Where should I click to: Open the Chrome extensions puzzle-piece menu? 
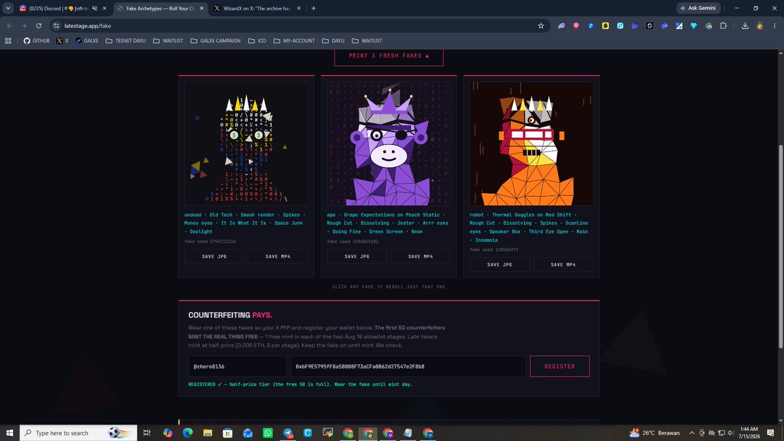point(723,25)
